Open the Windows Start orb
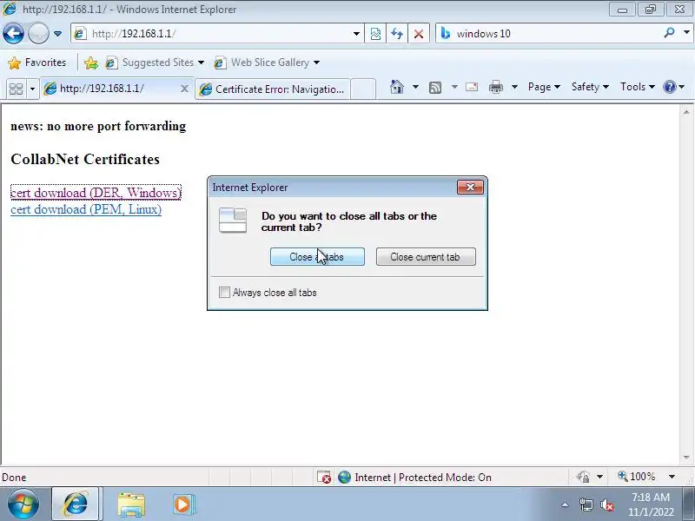Image resolution: width=695 pixels, height=521 pixels. [23, 505]
